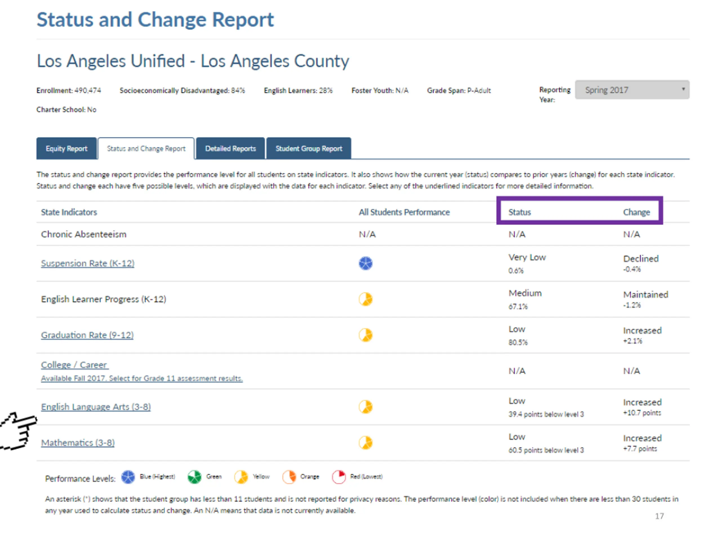The image size is (721, 541).
Task: Open the Equity Report tab
Action: 66,148
